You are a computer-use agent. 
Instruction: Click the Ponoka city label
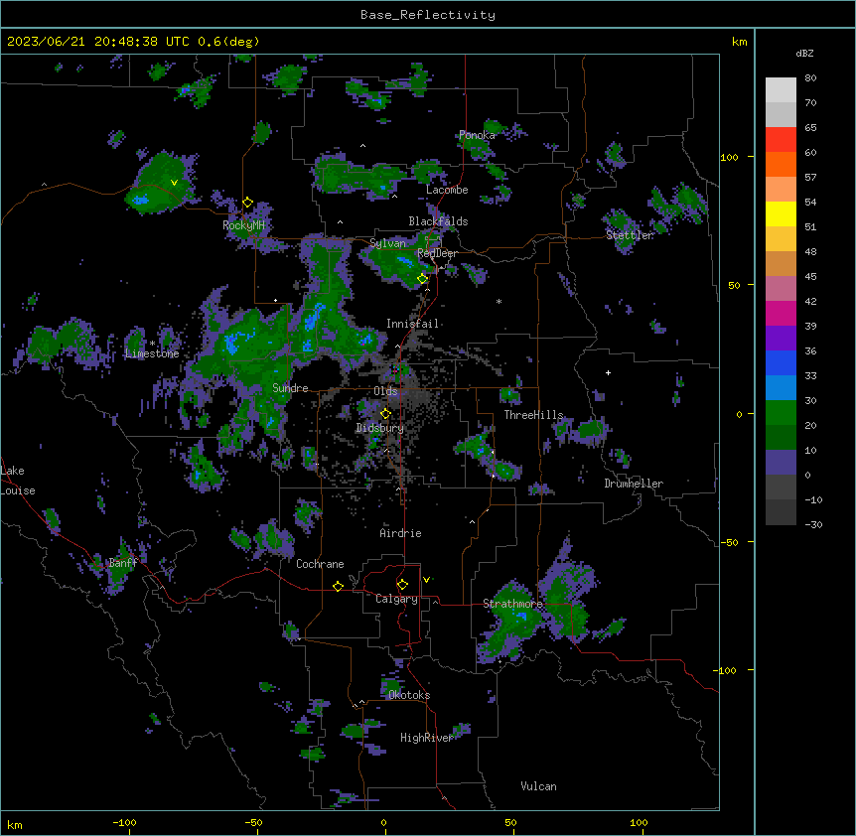477,135
